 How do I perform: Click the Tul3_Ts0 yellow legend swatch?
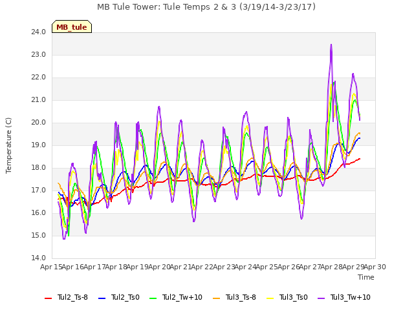point(270,298)
